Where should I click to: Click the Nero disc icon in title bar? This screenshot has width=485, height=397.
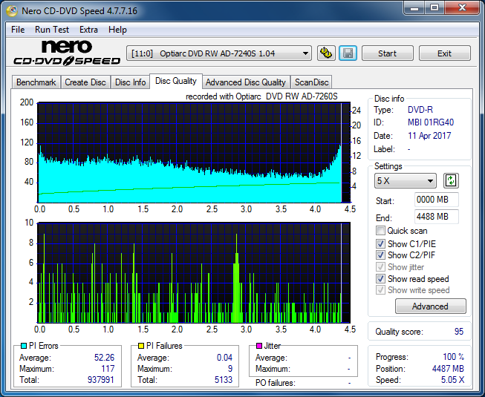(x=12, y=11)
